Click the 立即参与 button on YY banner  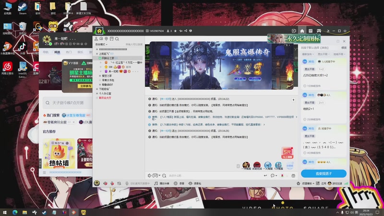(x=85, y=86)
